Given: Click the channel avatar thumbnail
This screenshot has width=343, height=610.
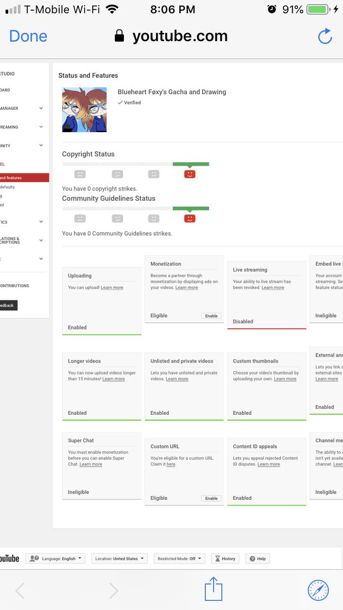Looking at the screenshot, I should 84,110.
